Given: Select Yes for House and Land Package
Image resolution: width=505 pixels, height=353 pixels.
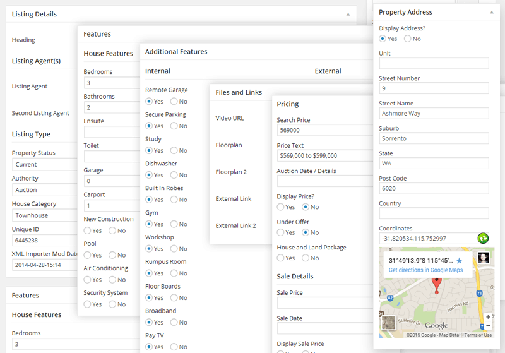Looking at the screenshot, I should point(280,258).
